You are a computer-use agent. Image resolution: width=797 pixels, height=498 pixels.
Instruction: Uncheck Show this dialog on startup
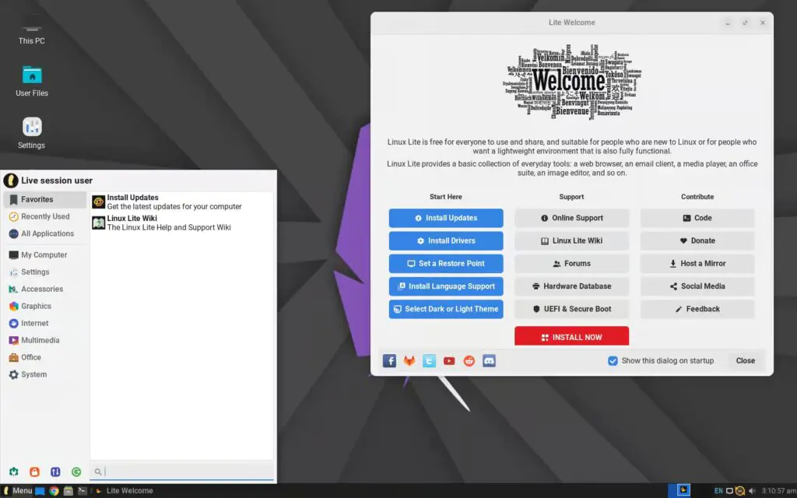click(613, 361)
